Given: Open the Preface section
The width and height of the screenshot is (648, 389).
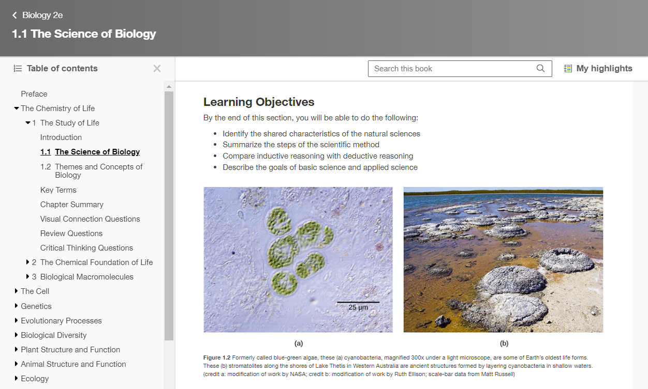Looking at the screenshot, I should (34, 94).
